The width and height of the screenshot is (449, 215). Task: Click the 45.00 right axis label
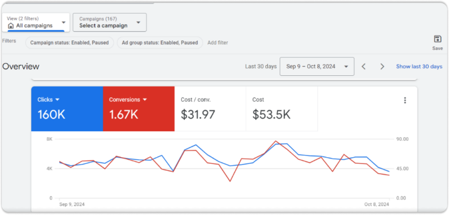[403, 169]
